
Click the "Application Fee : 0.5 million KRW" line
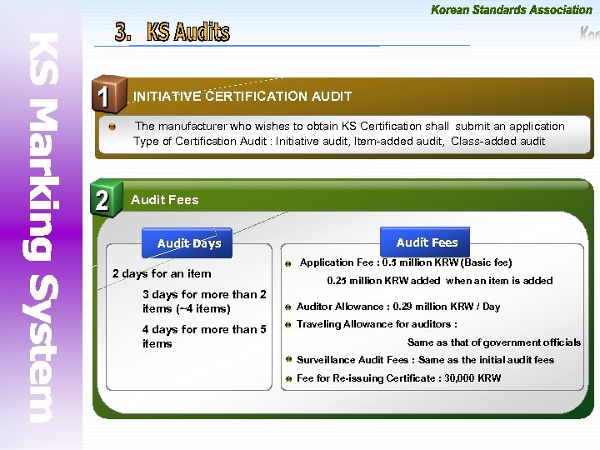click(406, 262)
